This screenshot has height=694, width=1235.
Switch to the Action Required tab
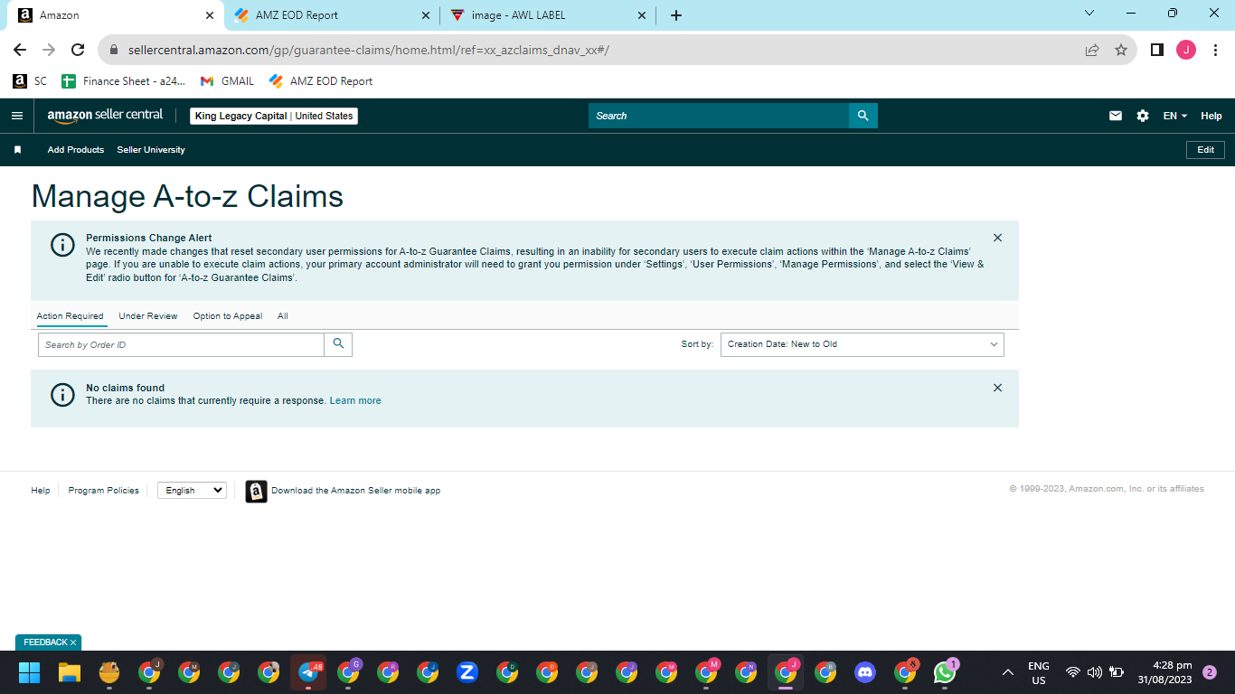click(71, 316)
